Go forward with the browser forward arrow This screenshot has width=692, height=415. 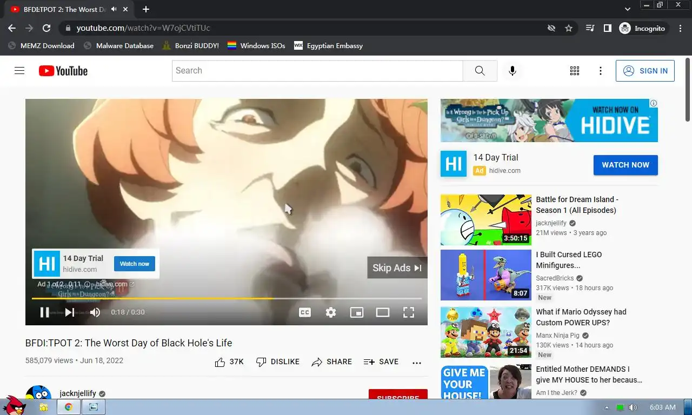point(29,28)
